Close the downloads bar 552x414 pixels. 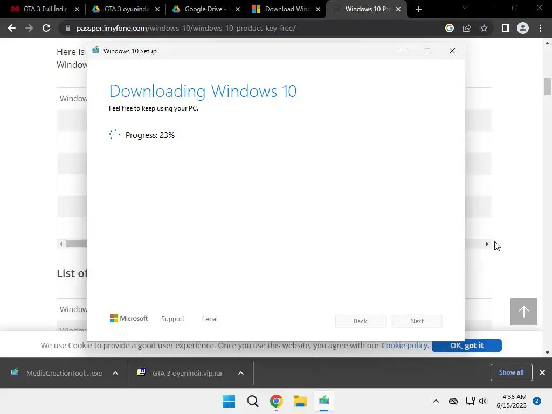coord(542,372)
